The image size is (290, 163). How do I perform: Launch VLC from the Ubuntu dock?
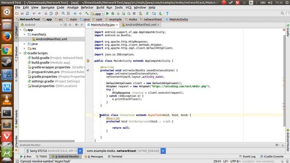point(7,100)
